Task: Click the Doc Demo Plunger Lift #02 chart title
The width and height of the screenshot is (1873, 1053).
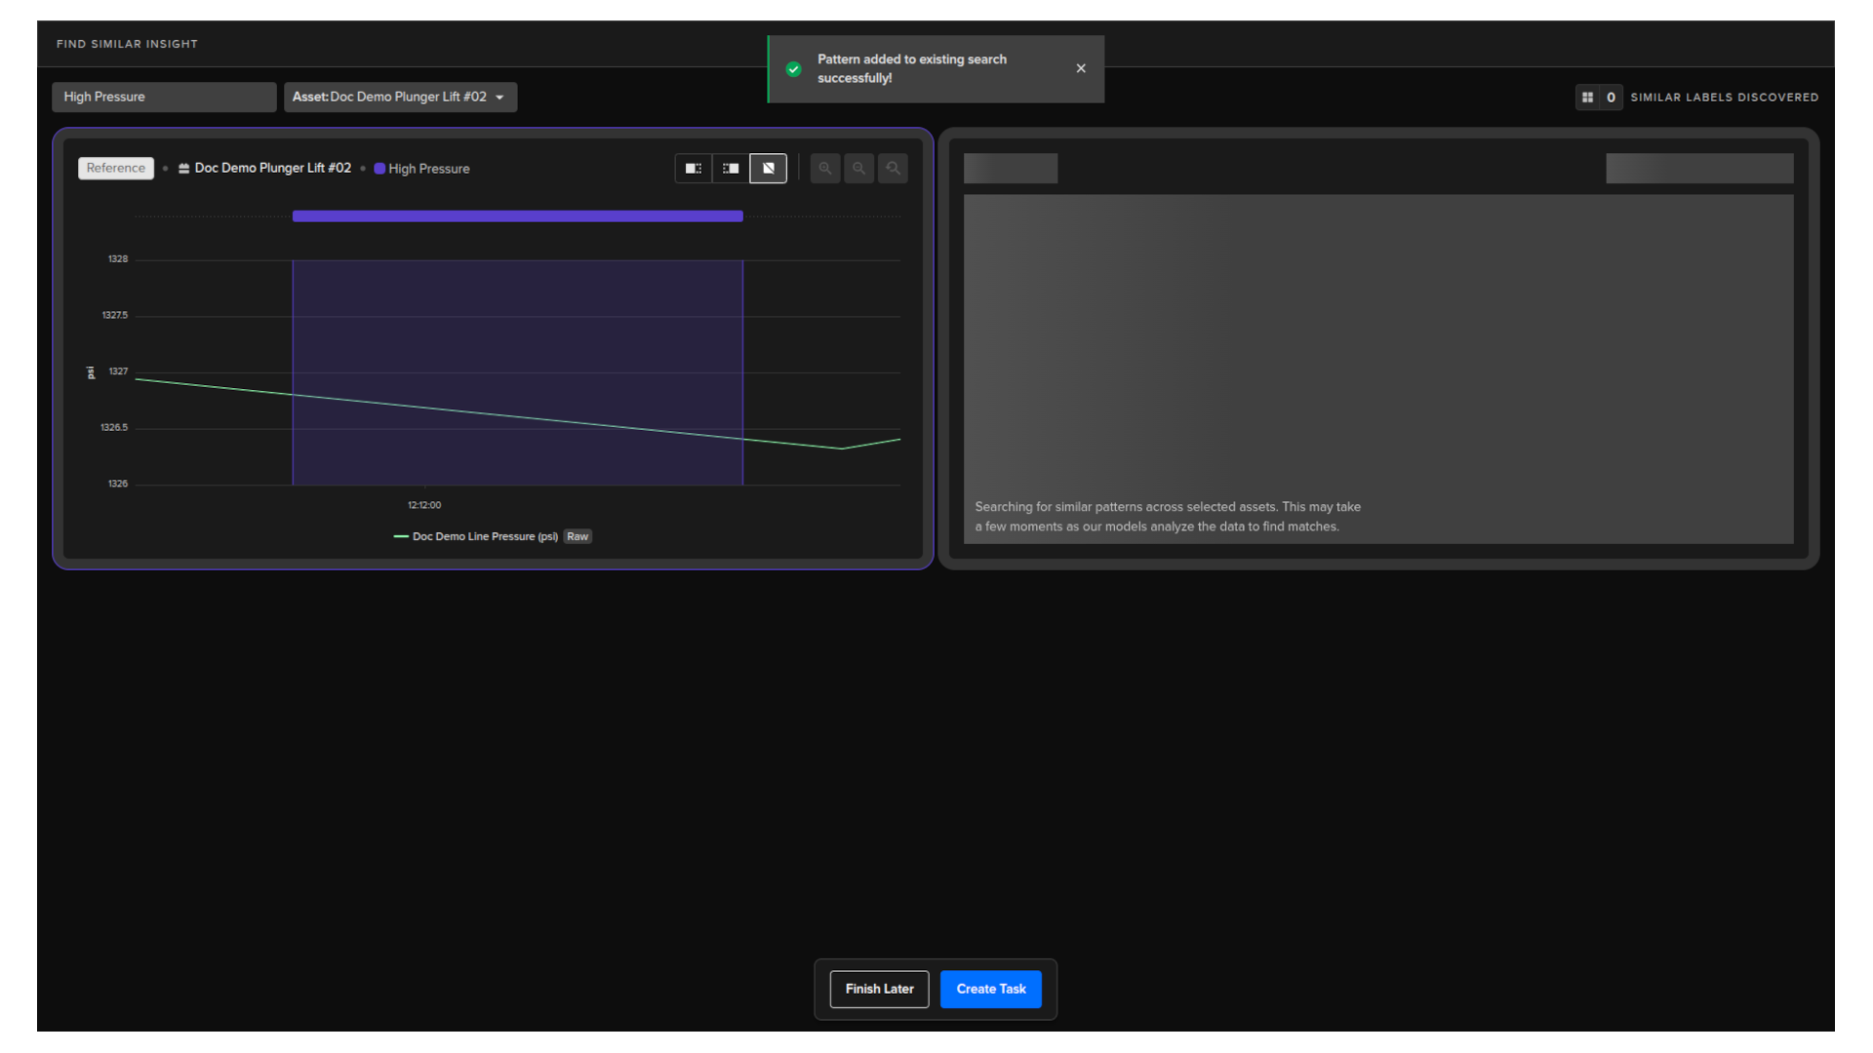Action: (272, 168)
